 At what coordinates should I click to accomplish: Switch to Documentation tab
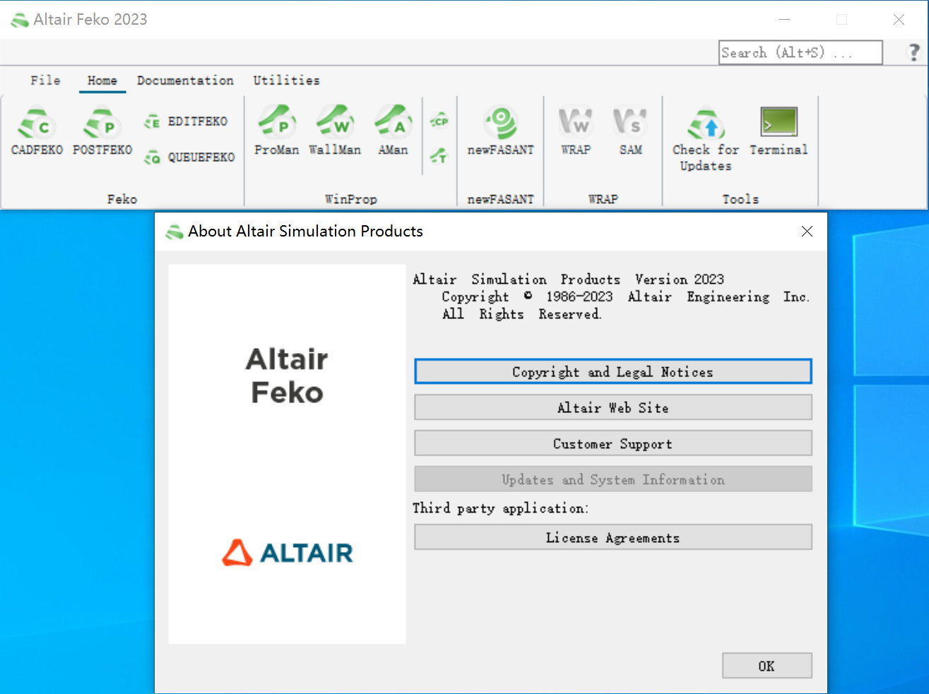pos(185,80)
